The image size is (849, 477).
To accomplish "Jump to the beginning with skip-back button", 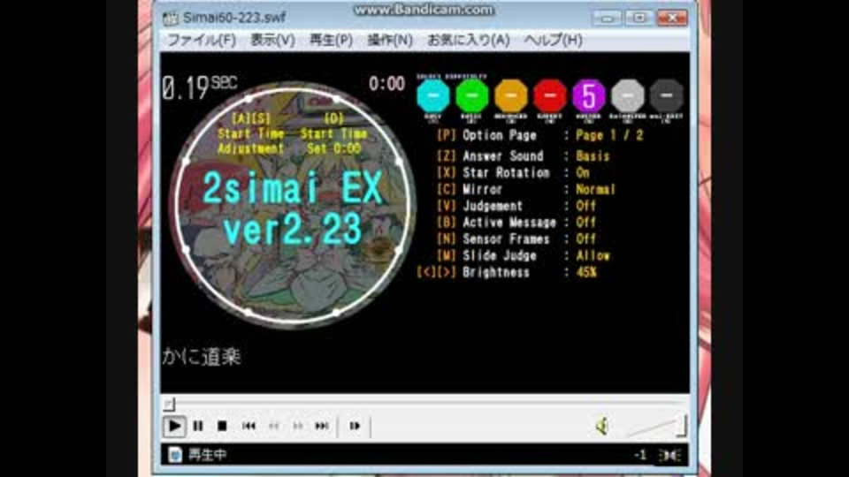I will coord(249,426).
